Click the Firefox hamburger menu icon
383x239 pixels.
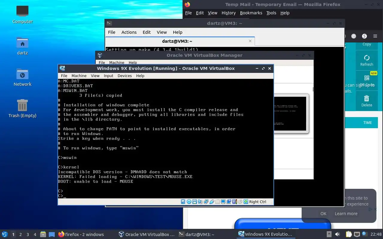(x=375, y=36)
